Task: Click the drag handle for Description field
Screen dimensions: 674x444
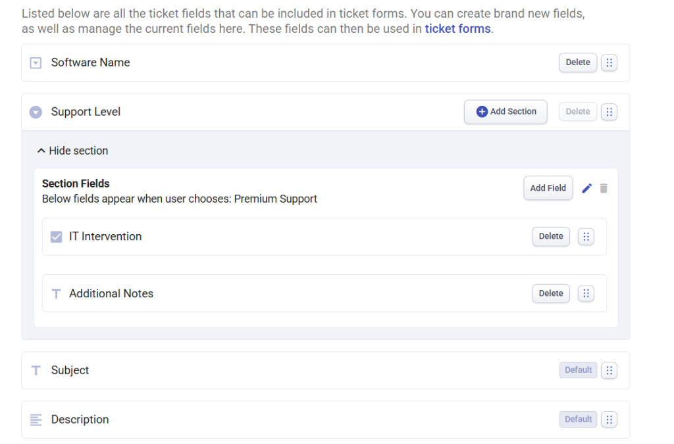Action: [609, 420]
